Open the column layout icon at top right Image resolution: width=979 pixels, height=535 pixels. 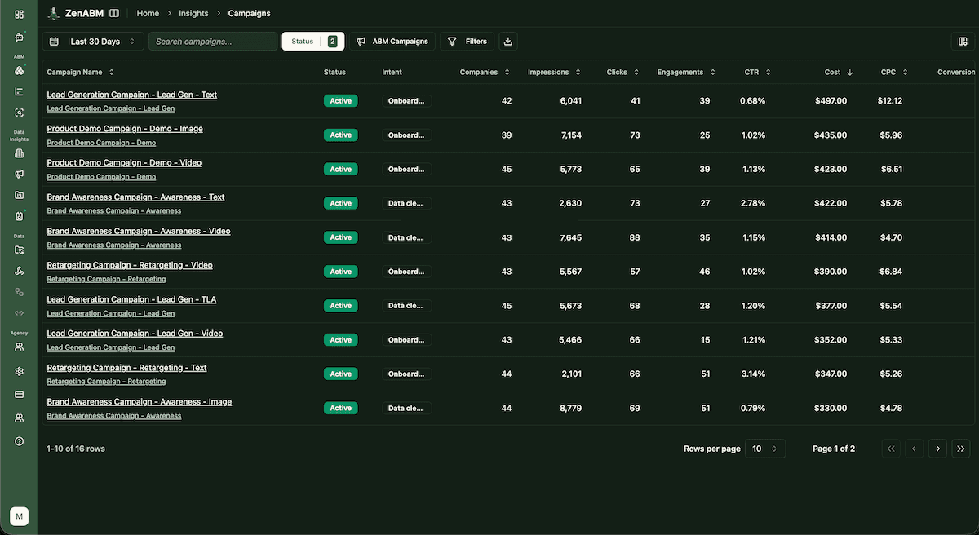click(961, 41)
